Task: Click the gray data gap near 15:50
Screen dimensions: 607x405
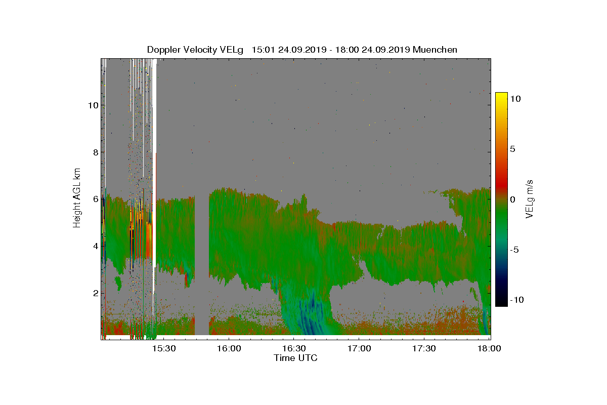Action: pos(202,263)
